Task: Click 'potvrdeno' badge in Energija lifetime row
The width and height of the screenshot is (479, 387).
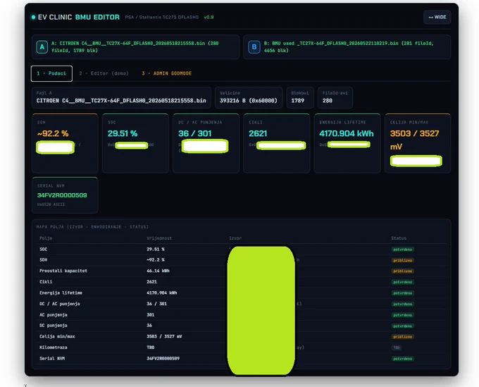Action: pos(403,293)
